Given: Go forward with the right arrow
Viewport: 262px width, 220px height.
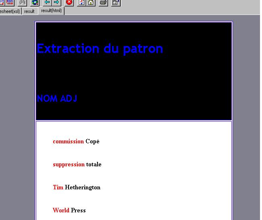Looking at the screenshot, I should click(56, 2).
